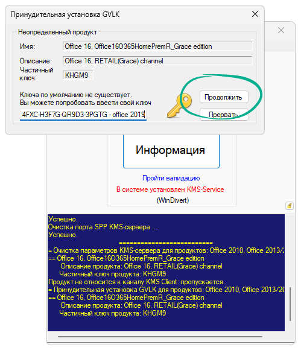
Task: Click 'В системе установлен KMS-Service' text
Action: [x=170, y=189]
